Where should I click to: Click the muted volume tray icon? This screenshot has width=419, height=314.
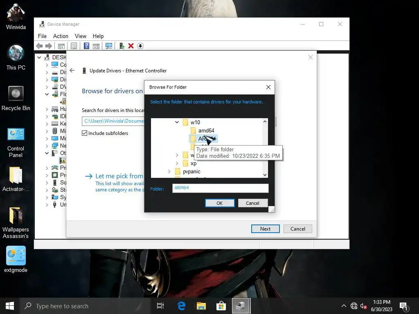click(363, 306)
